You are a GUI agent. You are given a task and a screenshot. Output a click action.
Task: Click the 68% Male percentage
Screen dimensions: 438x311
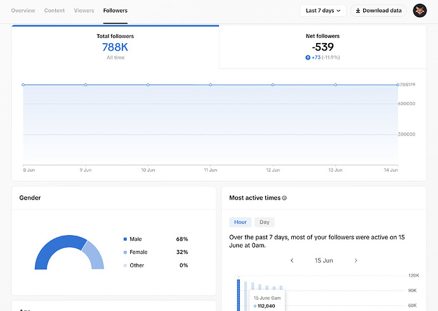click(182, 239)
